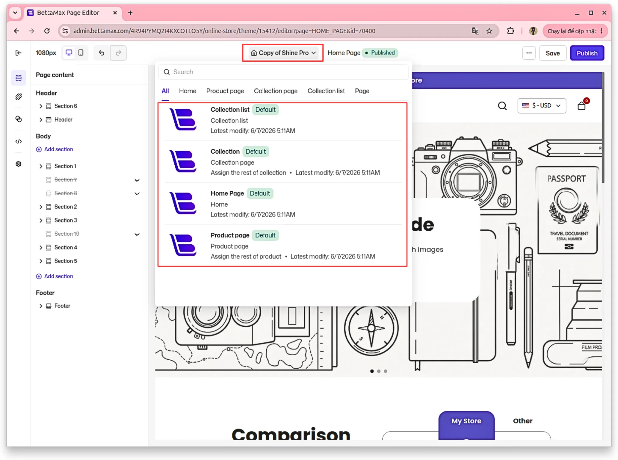Select the Page tab
Screen dimensions: 618x460
(x=362, y=91)
